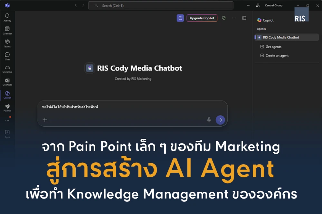This screenshot has height=214, width=322.
Task: Maximize the Teams window
Action: point(308,5)
